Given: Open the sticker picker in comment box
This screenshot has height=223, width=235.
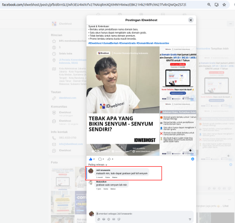Looking at the screenshot, I should point(119,219).
